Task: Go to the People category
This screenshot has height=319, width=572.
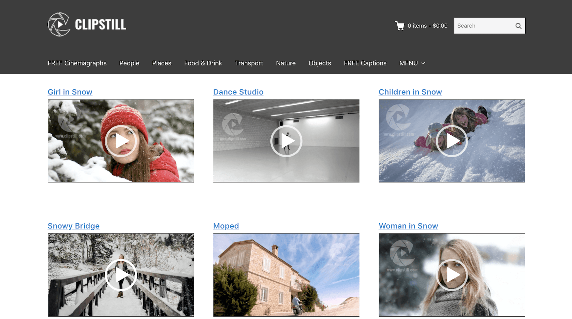Action: pos(129,63)
